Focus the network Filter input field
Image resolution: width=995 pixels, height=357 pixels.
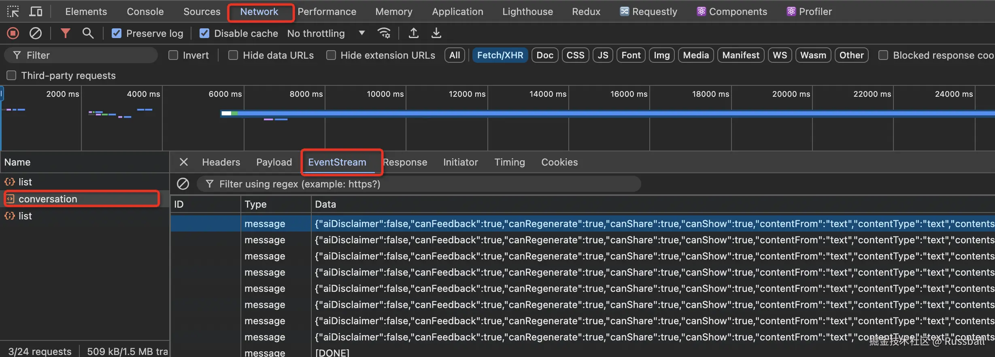81,55
